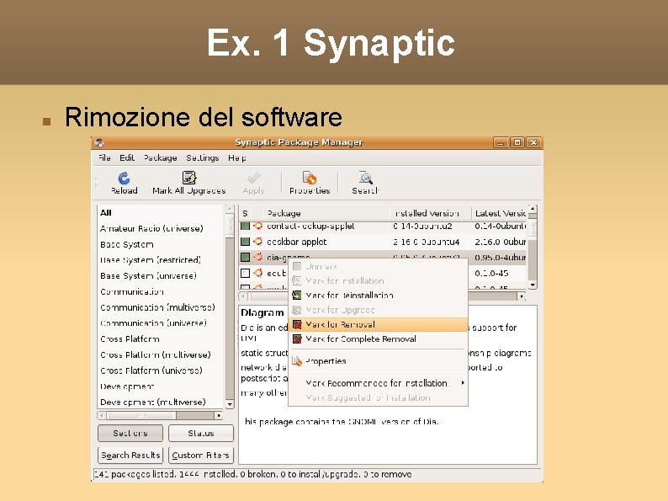
Task: Click the greyed-out Apply checkmark icon
Action: 254,178
